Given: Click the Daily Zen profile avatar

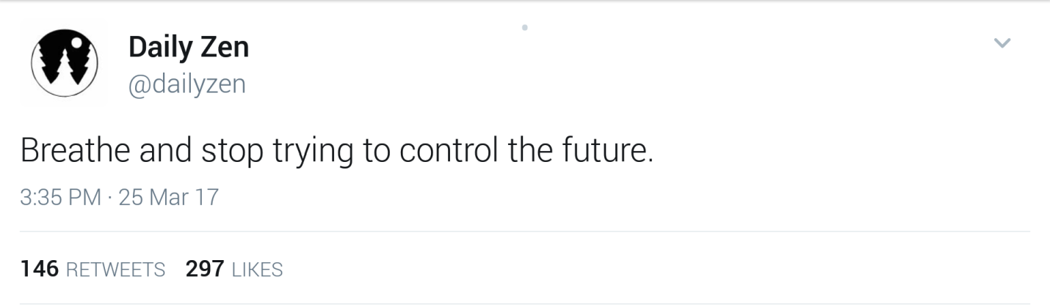Looking at the screenshot, I should tap(65, 64).
